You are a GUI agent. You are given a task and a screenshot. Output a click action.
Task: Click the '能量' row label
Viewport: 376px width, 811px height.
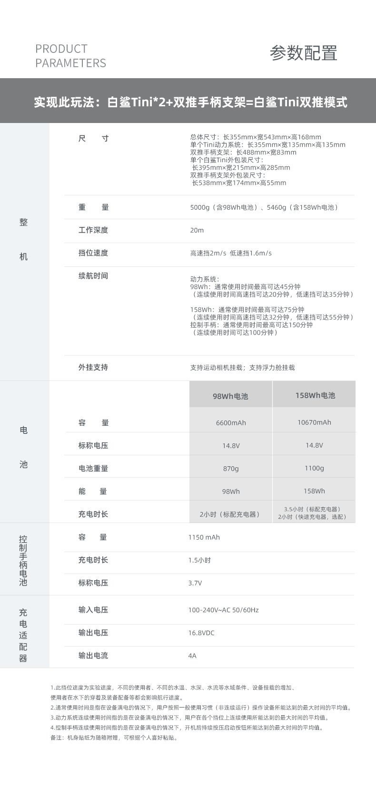(93, 491)
